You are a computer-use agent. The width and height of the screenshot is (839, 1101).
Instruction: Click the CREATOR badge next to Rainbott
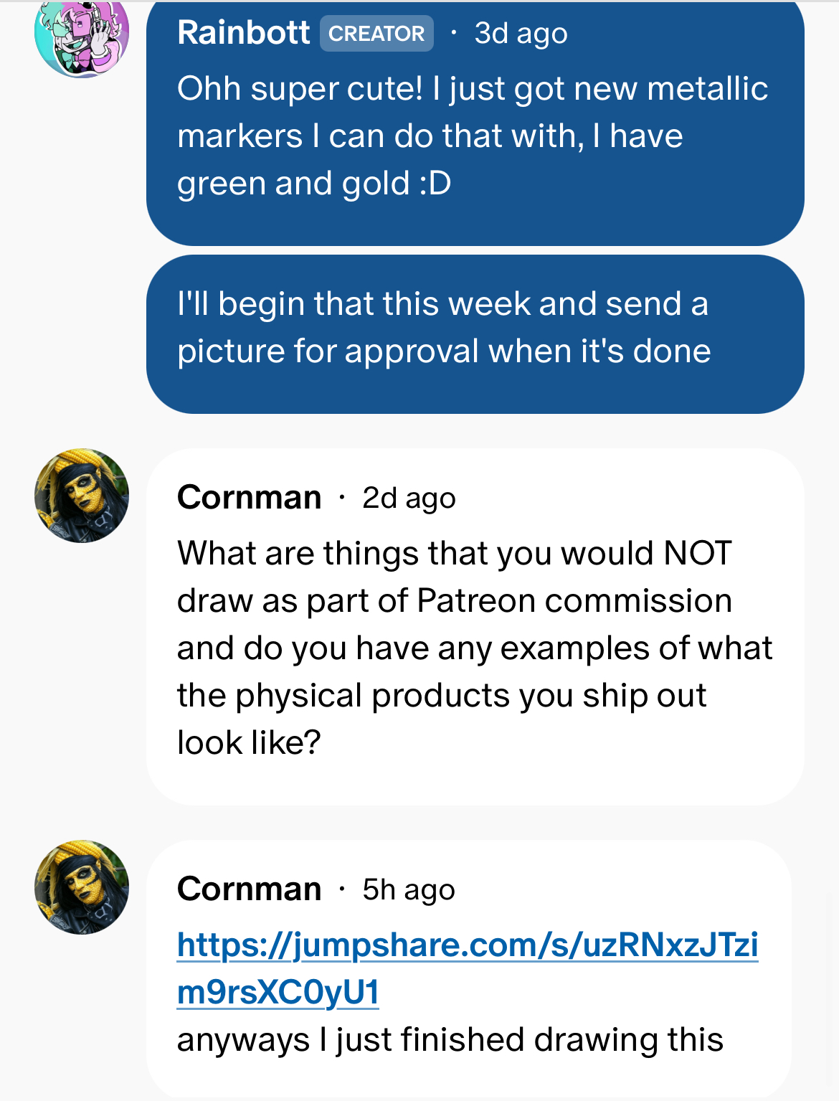coord(376,33)
